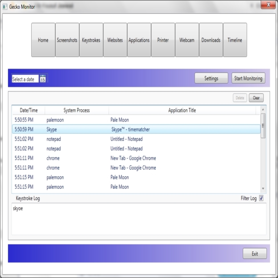Viewport: 278px width, 278px height.
Task: Show the Timeline tab
Action: (235, 40)
